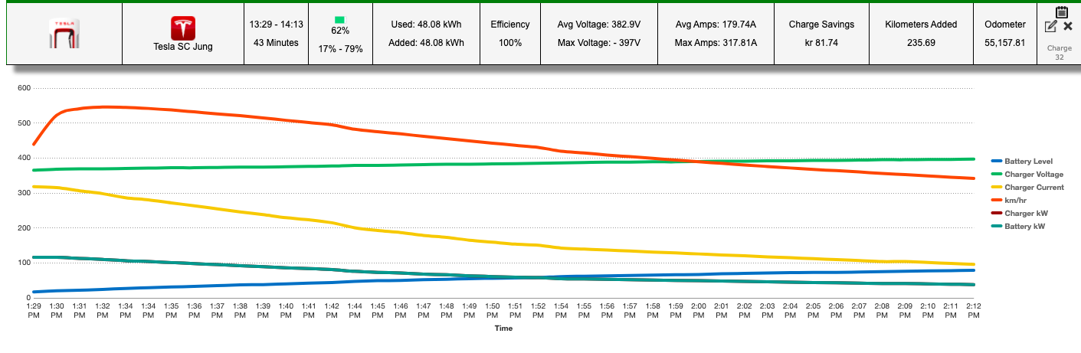Click the Efficiency 100% cell

point(509,33)
